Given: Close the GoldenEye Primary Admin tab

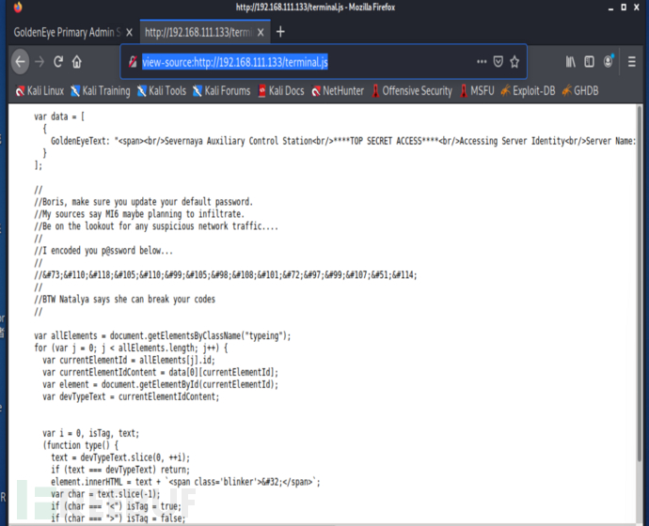Looking at the screenshot, I should [129, 32].
